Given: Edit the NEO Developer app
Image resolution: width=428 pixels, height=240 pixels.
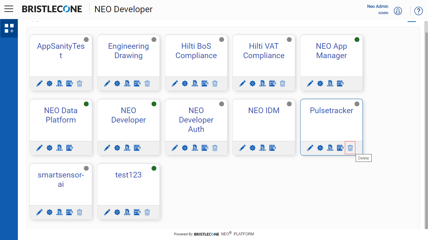Looking at the screenshot, I should point(107,148).
